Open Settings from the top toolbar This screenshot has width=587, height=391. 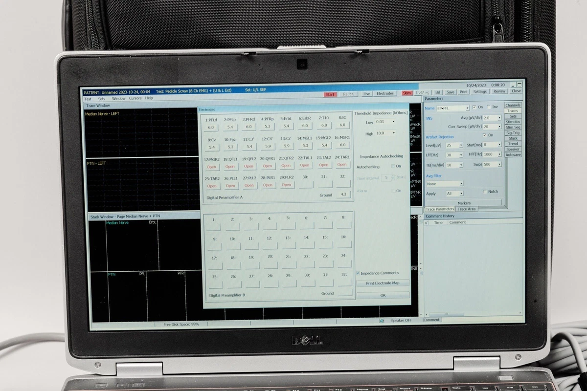[480, 91]
